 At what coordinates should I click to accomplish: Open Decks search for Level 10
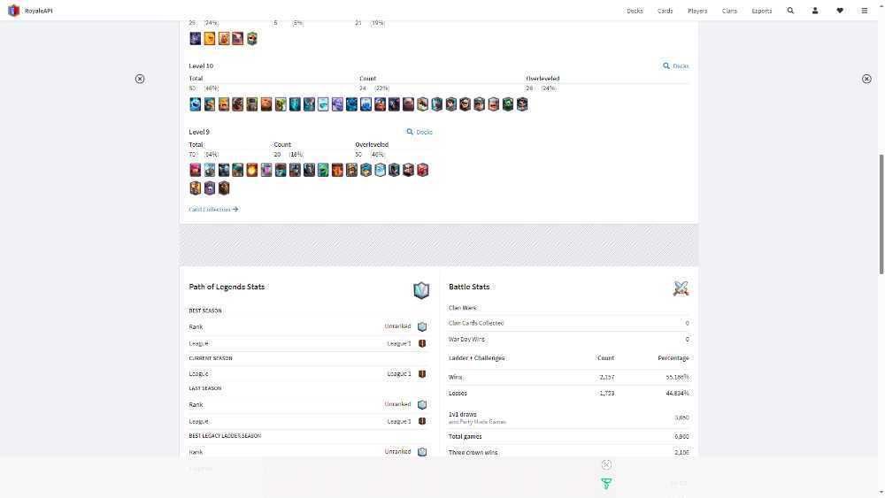(x=675, y=66)
